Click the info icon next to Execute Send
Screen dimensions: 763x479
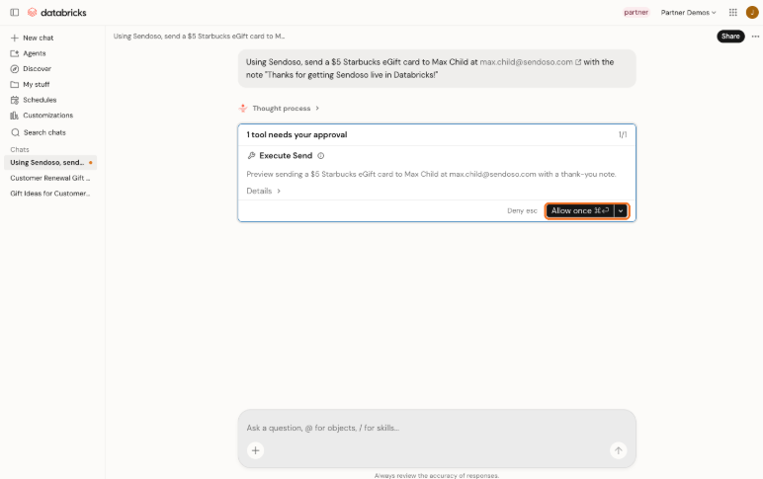coord(320,156)
